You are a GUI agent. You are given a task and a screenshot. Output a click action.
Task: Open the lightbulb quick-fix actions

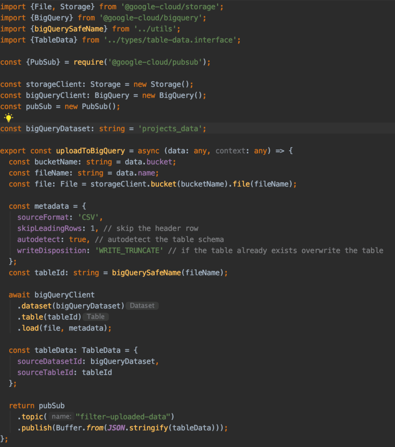(x=7, y=117)
